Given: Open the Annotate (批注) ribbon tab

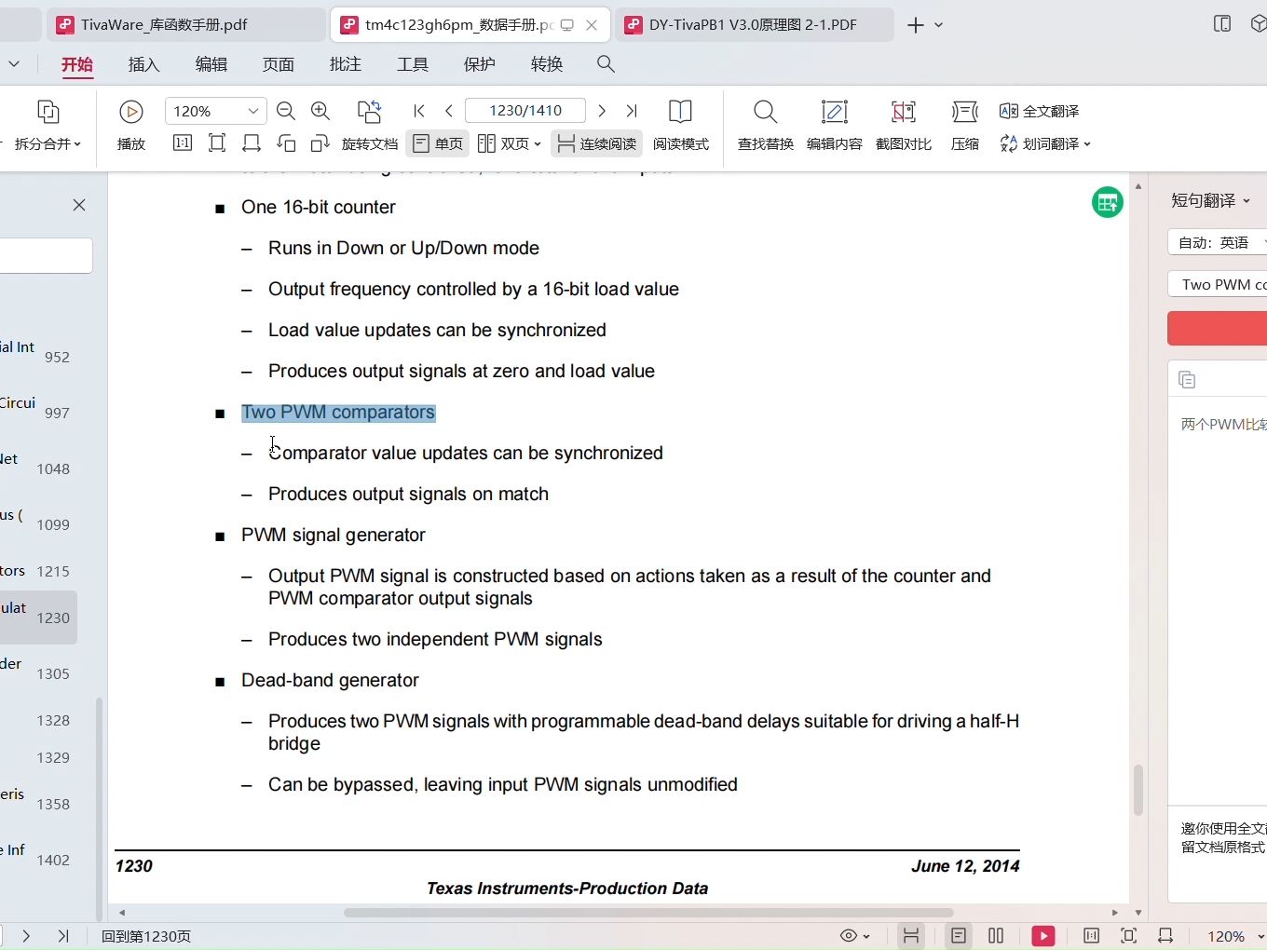Looking at the screenshot, I should point(346,64).
